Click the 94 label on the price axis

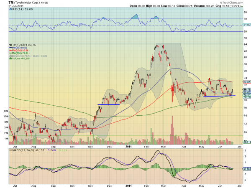(245, 44)
